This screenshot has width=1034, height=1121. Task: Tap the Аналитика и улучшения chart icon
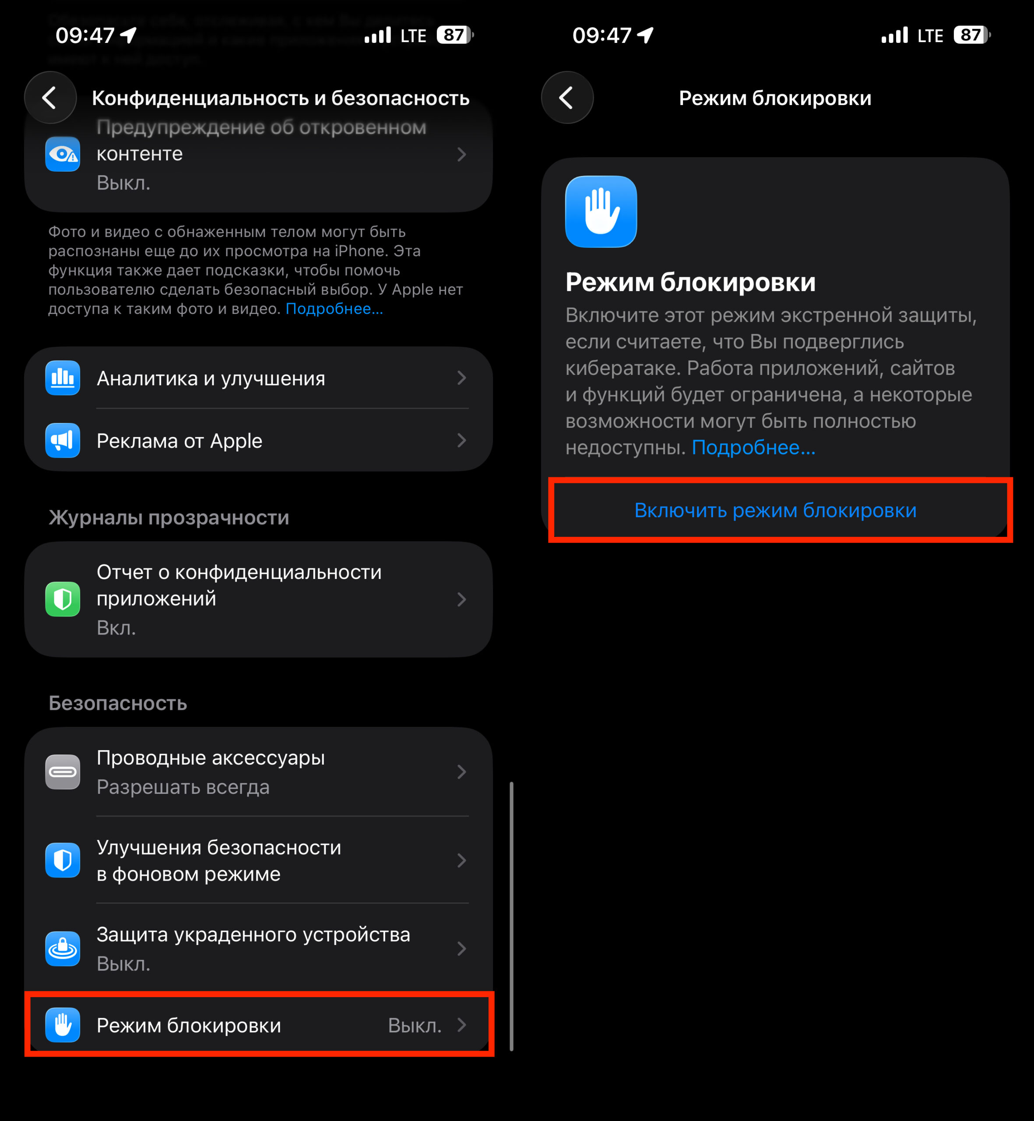coord(63,378)
